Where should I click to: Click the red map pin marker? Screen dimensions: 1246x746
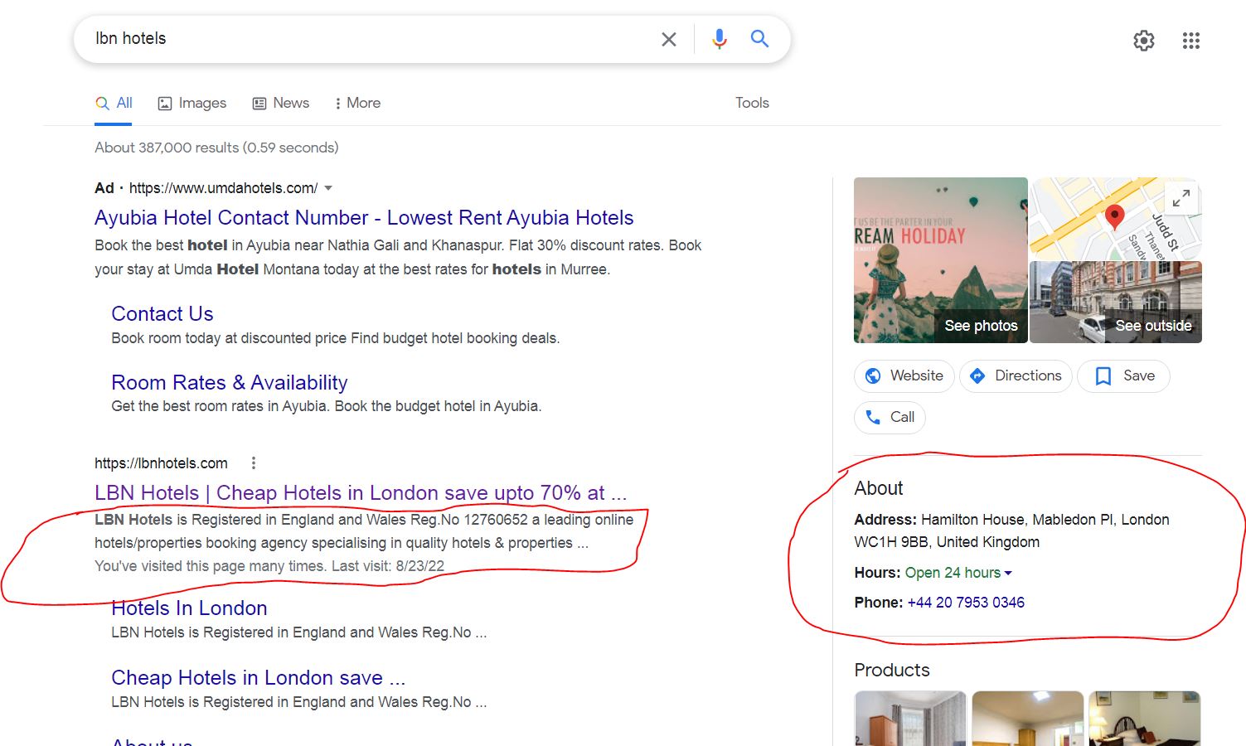tap(1115, 216)
